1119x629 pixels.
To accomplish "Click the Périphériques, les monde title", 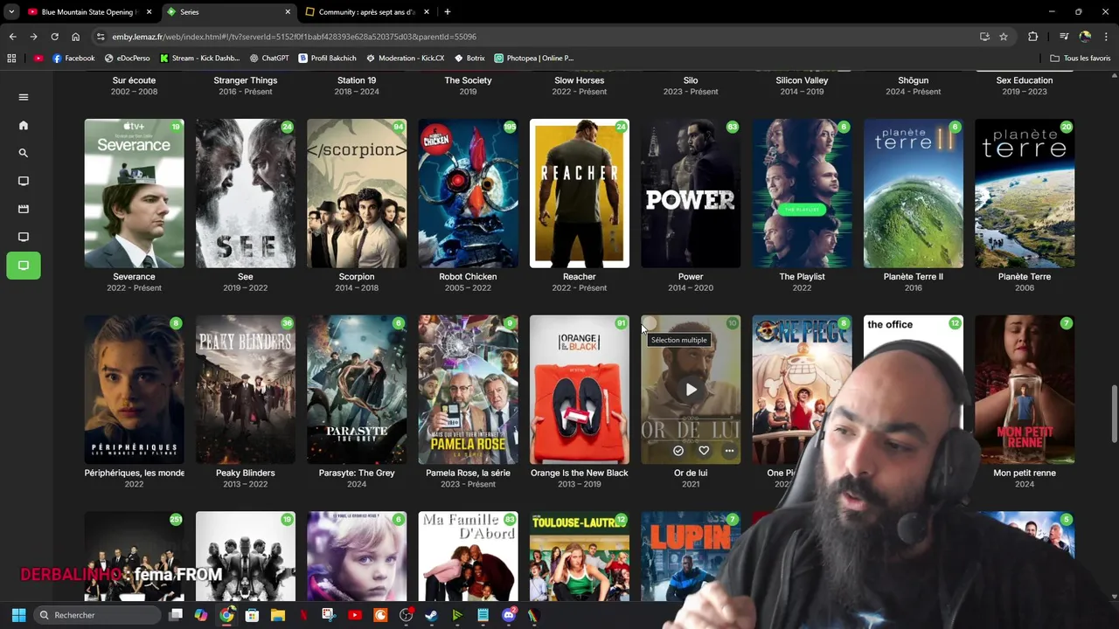I will 134,473.
